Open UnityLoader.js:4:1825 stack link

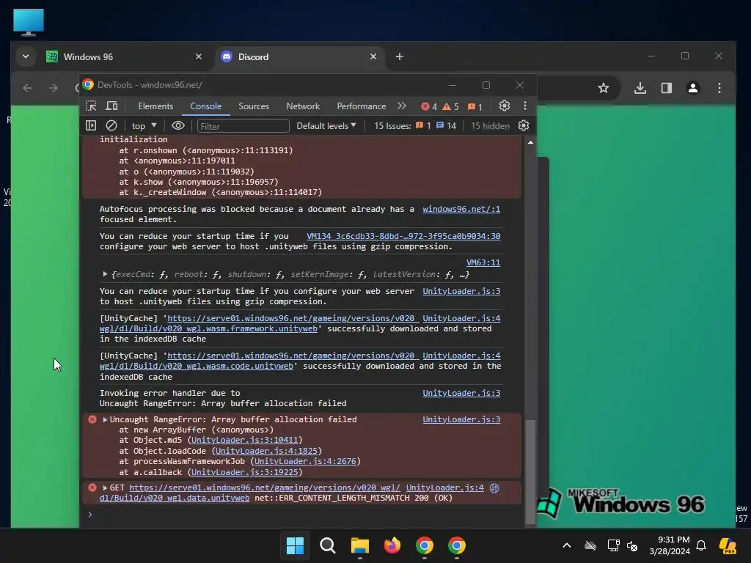(x=266, y=451)
